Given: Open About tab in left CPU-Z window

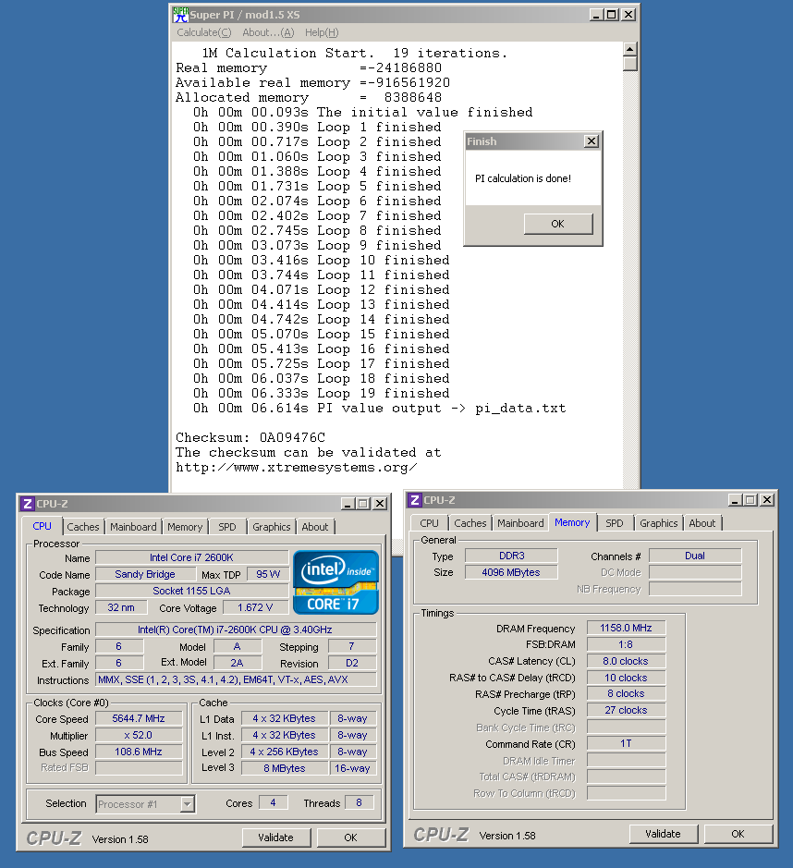Looking at the screenshot, I should pos(315,527).
